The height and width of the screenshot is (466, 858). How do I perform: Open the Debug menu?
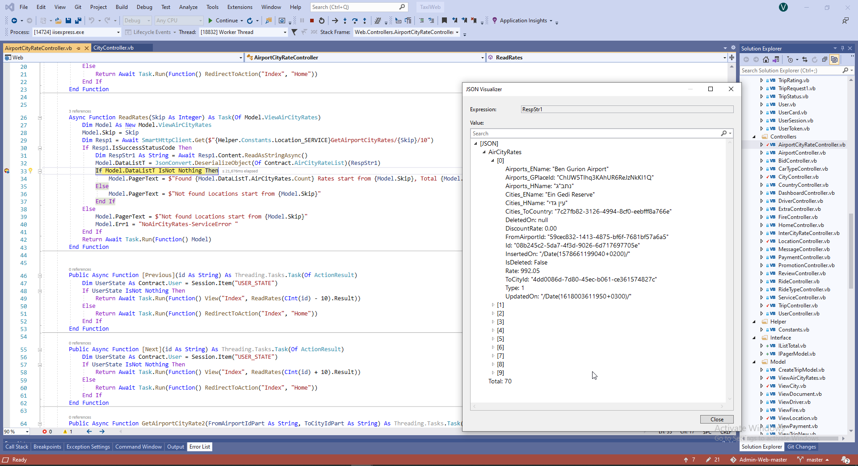(144, 7)
